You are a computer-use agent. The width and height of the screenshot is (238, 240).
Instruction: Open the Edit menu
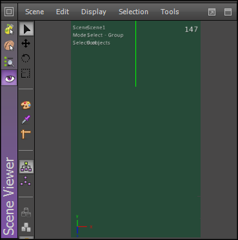click(63, 12)
